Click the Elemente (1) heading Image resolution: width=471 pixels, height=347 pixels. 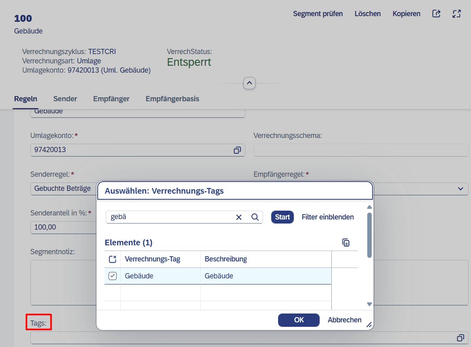point(129,242)
